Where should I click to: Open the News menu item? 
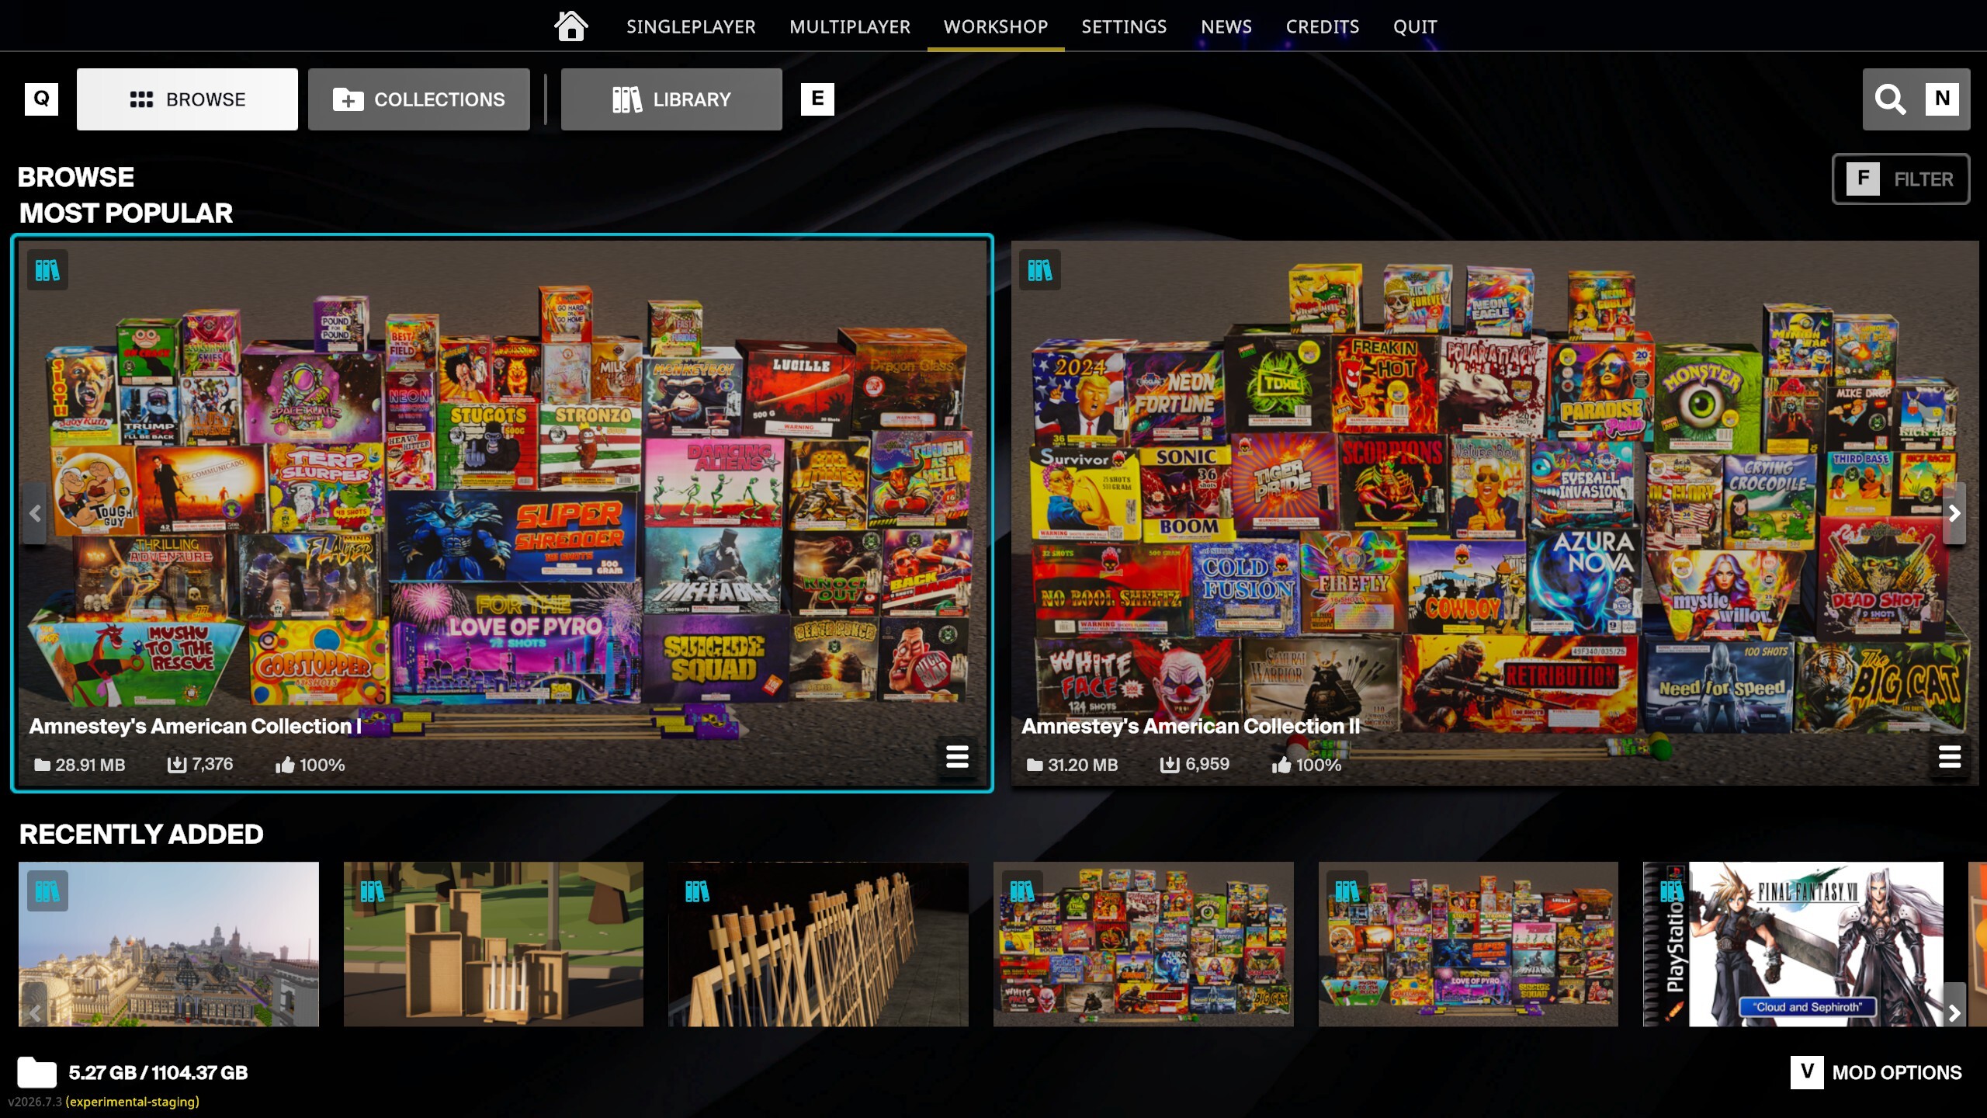coord(1226,26)
